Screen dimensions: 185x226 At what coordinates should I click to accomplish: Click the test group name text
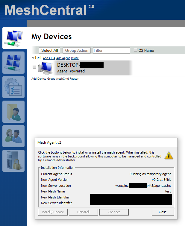38,58
